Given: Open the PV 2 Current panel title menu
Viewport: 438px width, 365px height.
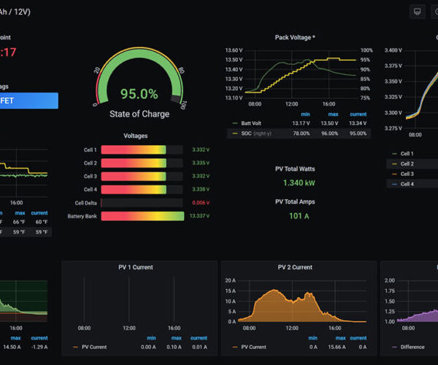Looking at the screenshot, I should [x=295, y=267].
